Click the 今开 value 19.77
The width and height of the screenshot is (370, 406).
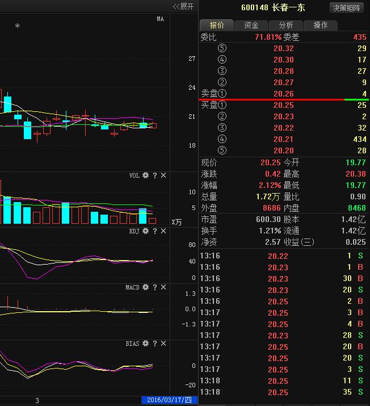356,162
